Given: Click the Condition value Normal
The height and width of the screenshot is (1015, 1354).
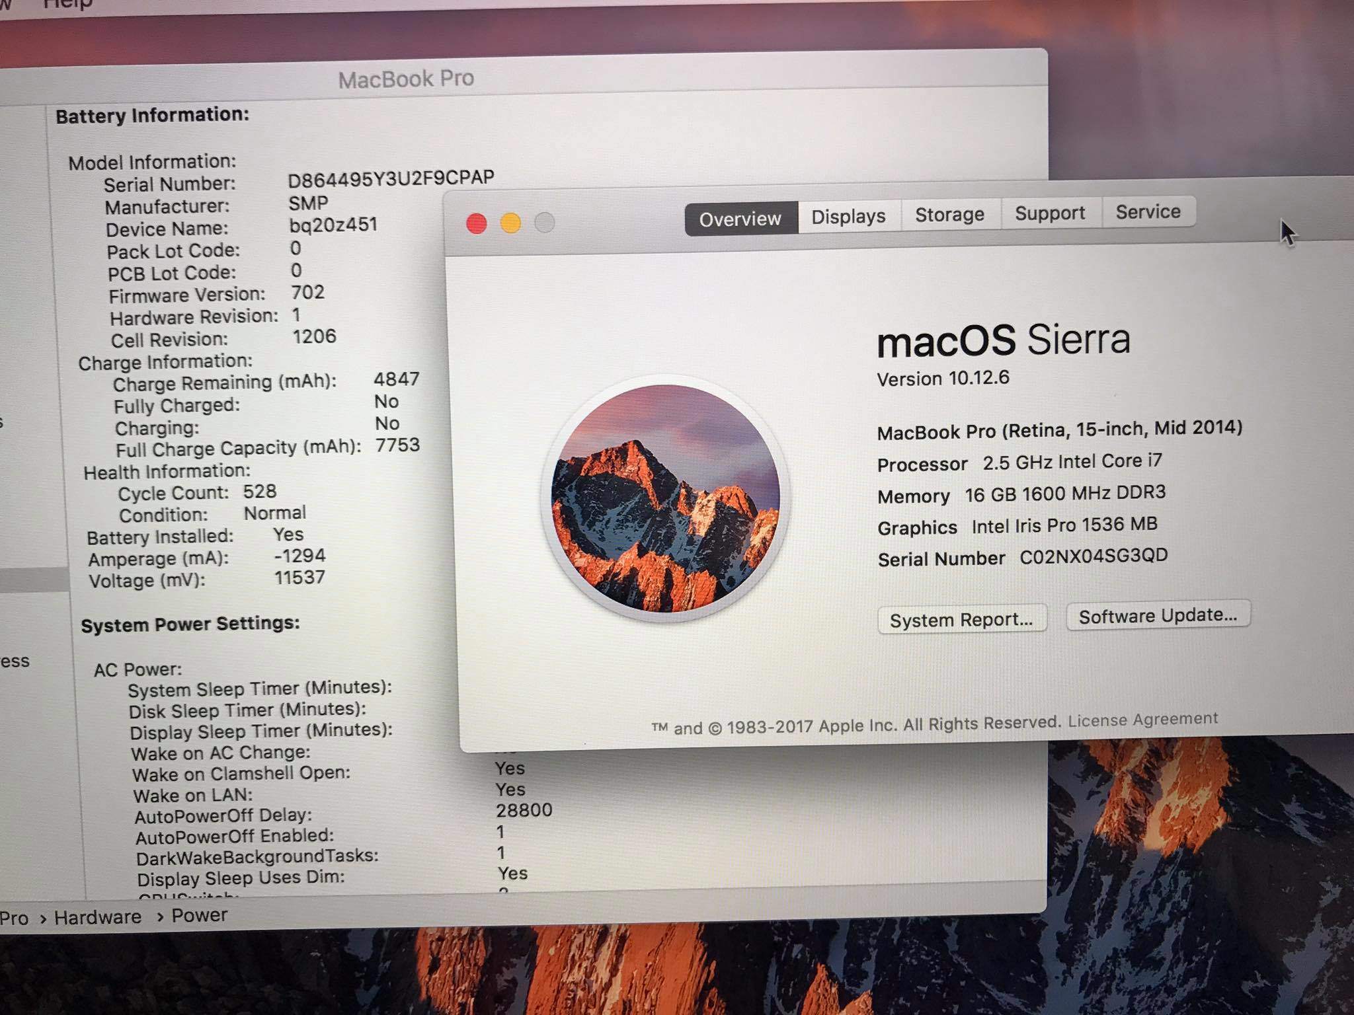Looking at the screenshot, I should (275, 513).
